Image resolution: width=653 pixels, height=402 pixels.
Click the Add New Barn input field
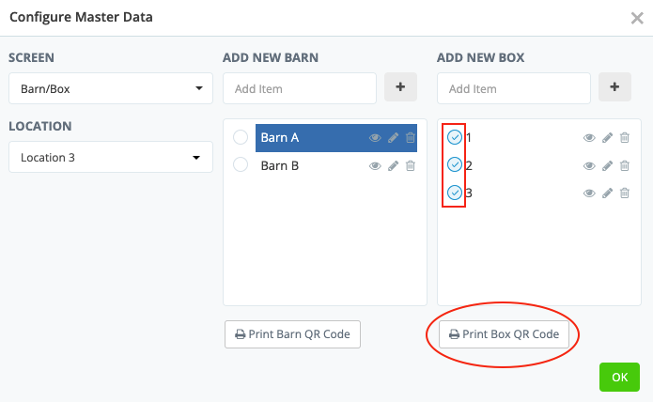300,89
